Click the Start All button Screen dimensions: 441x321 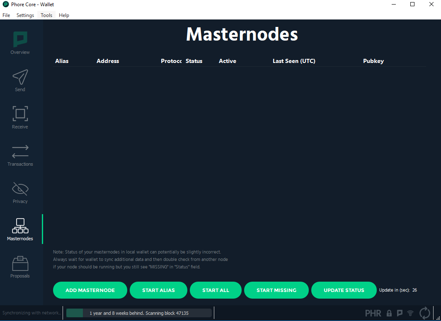click(x=216, y=290)
